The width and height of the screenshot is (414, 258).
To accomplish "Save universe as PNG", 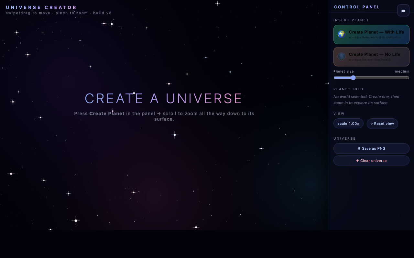I will [x=371, y=148].
